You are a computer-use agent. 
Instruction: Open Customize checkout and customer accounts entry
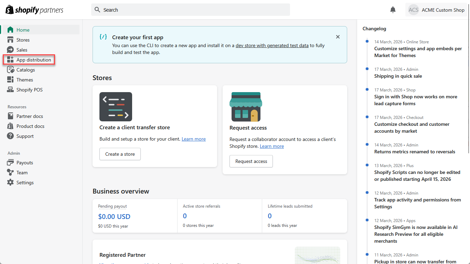click(412, 128)
